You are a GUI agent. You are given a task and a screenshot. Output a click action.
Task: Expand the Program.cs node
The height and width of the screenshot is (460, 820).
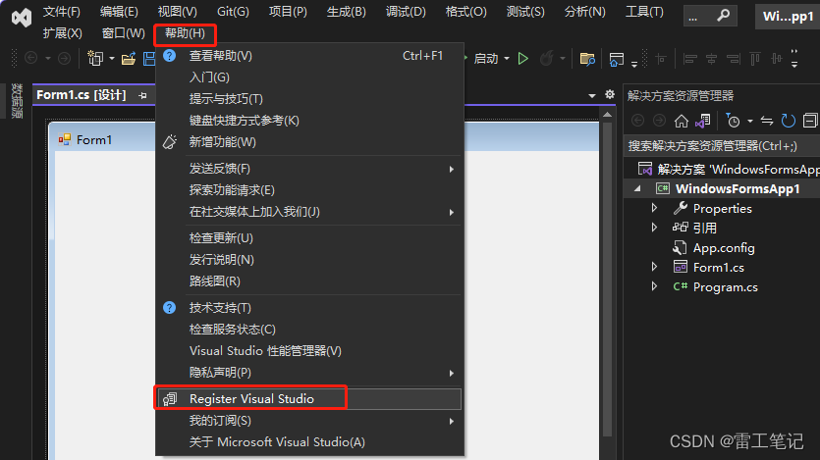(x=654, y=286)
